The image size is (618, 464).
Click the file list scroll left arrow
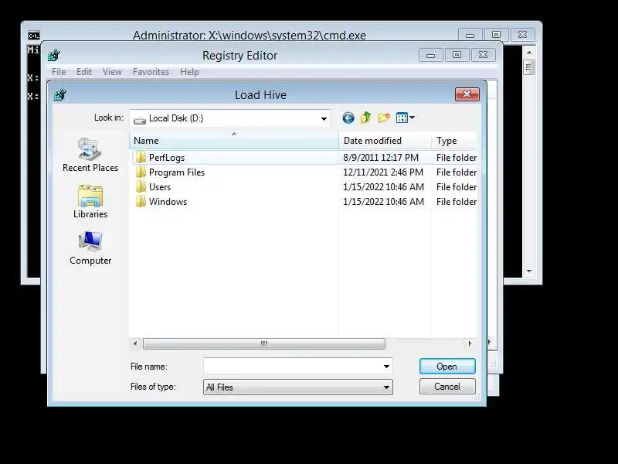coord(136,343)
